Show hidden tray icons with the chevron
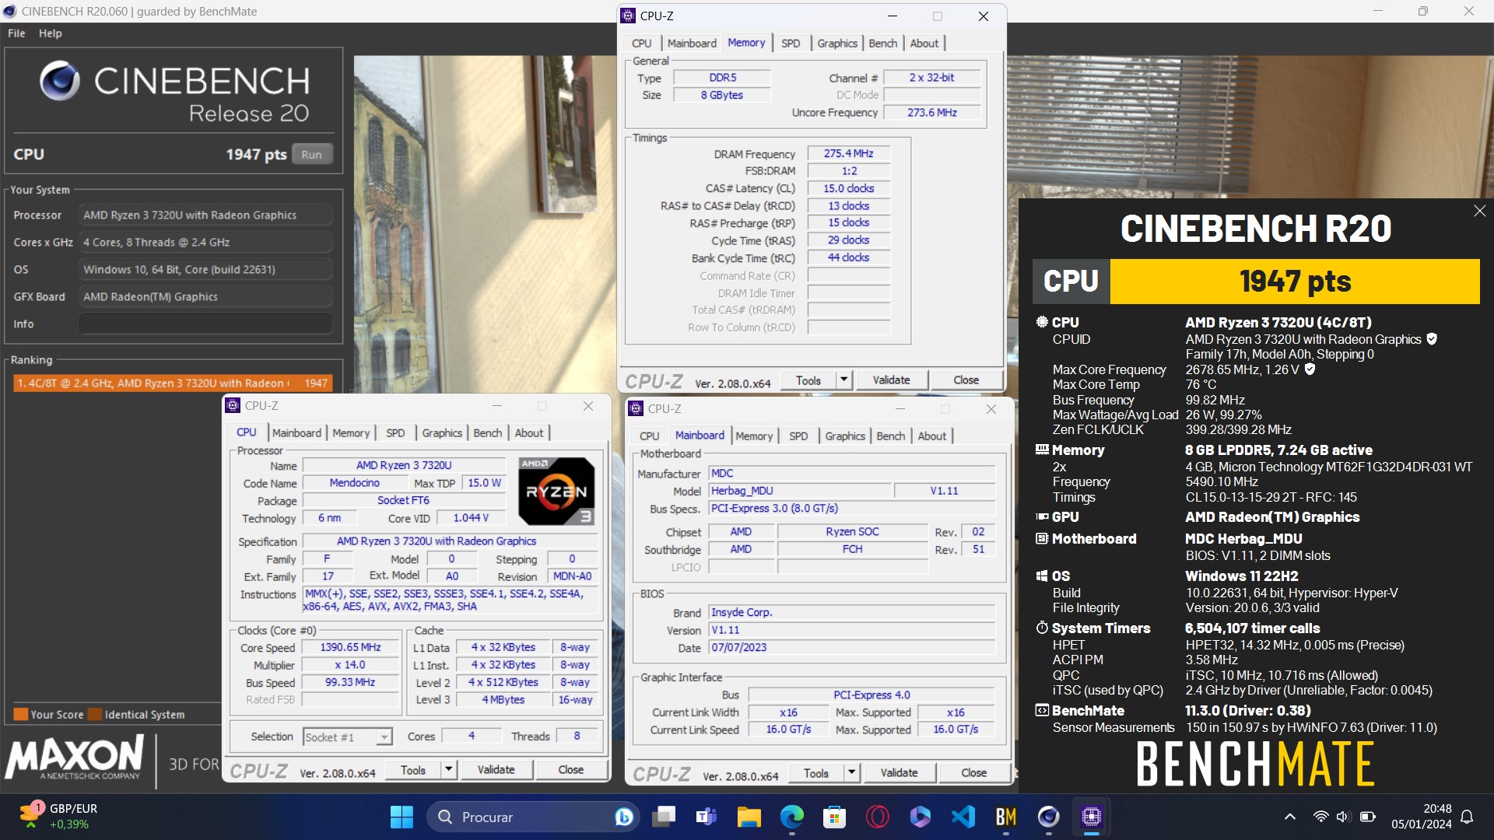 (1289, 817)
